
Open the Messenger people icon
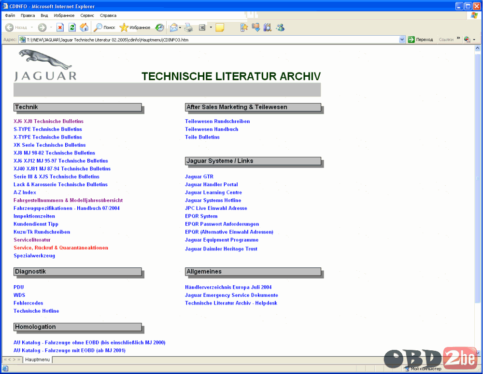[x=280, y=28]
